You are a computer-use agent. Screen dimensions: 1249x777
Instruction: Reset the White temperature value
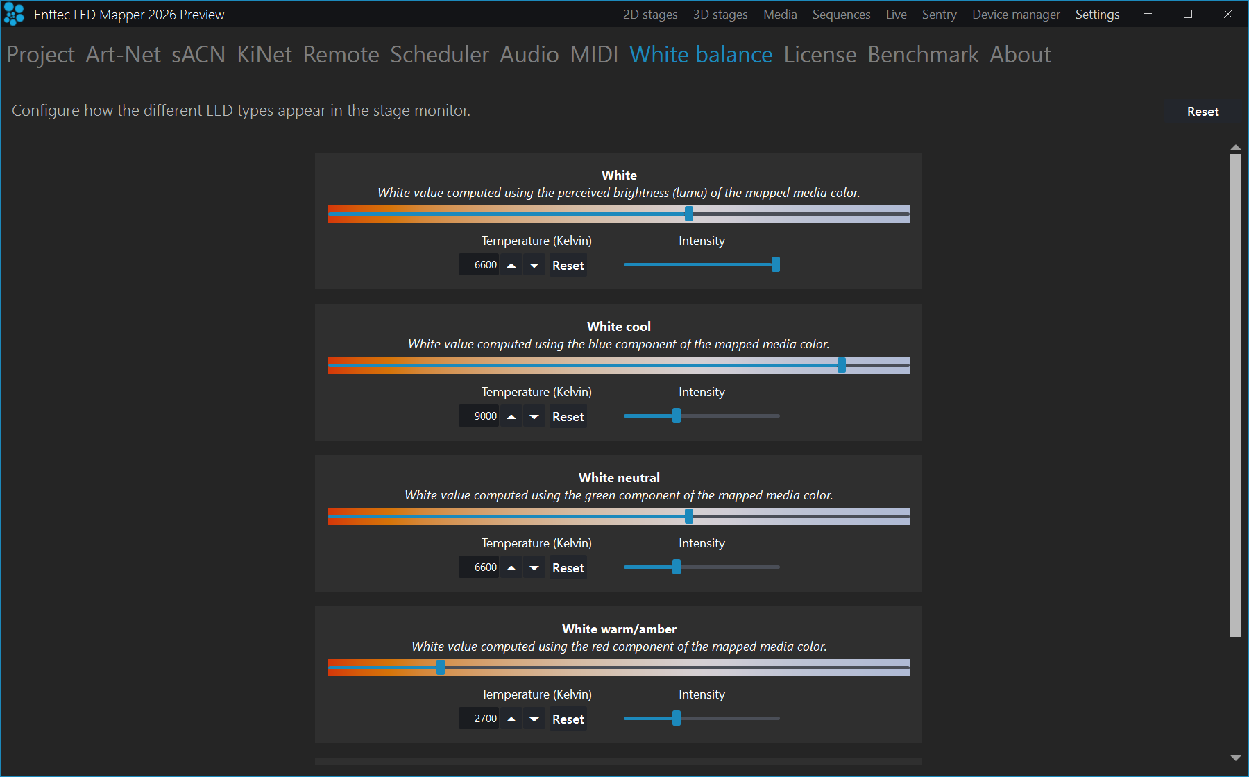[568, 265]
